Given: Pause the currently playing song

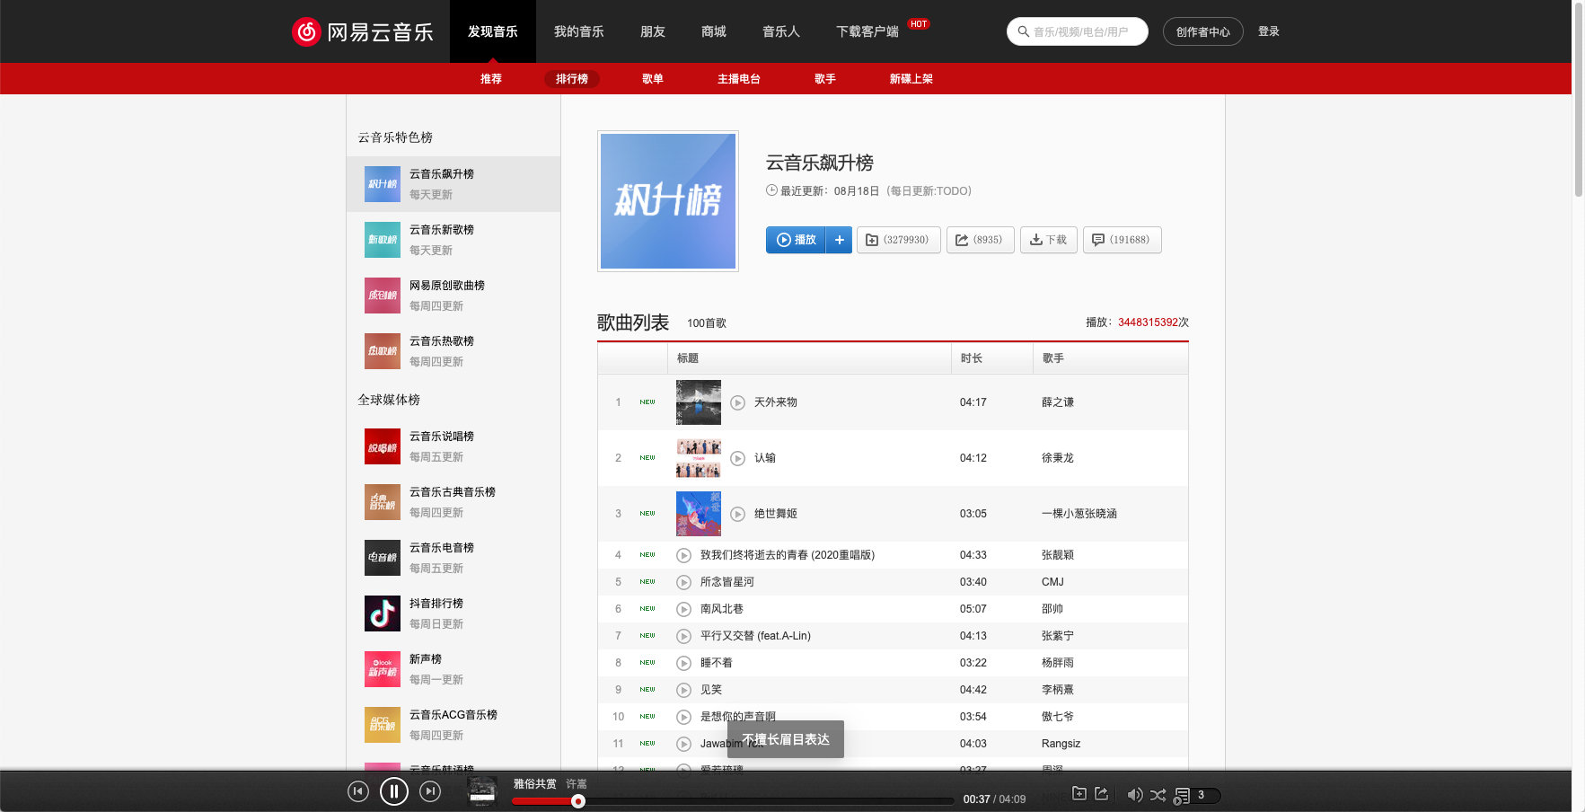Looking at the screenshot, I should pyautogui.click(x=394, y=791).
